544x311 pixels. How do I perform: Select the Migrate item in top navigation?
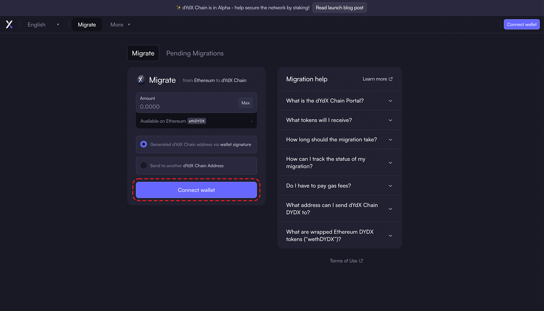(87, 25)
